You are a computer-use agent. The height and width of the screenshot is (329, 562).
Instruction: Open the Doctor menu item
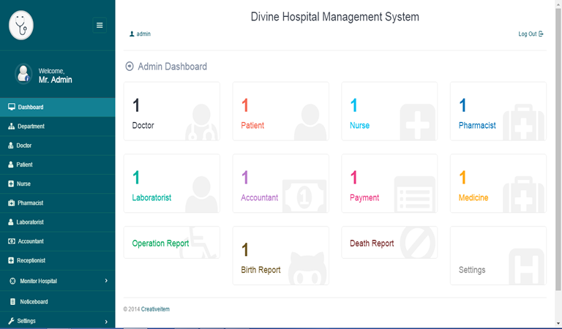coord(24,145)
